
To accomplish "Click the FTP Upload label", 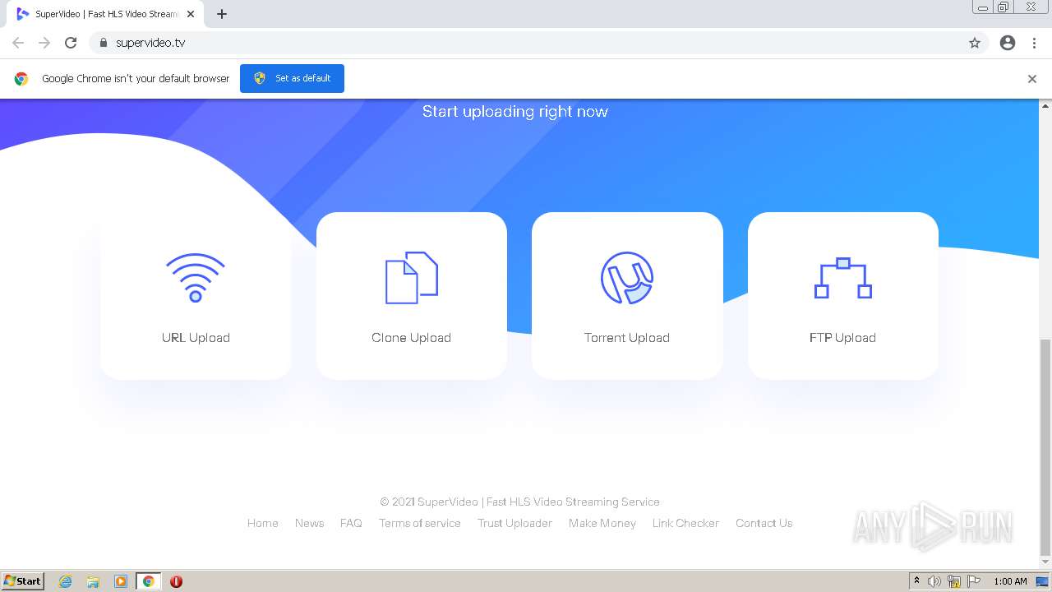I will click(842, 338).
